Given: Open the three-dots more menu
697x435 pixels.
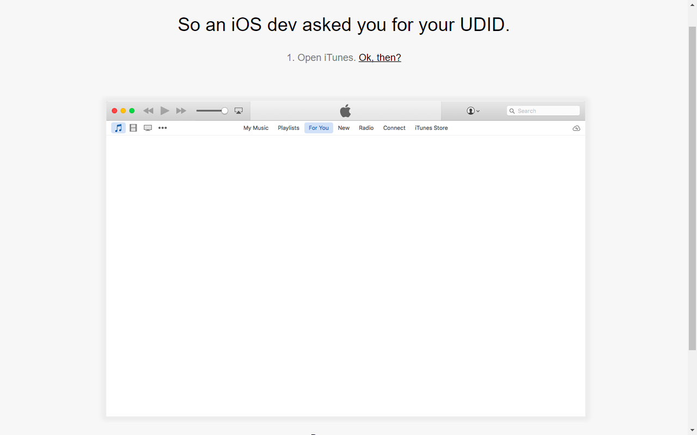Looking at the screenshot, I should 162,128.
